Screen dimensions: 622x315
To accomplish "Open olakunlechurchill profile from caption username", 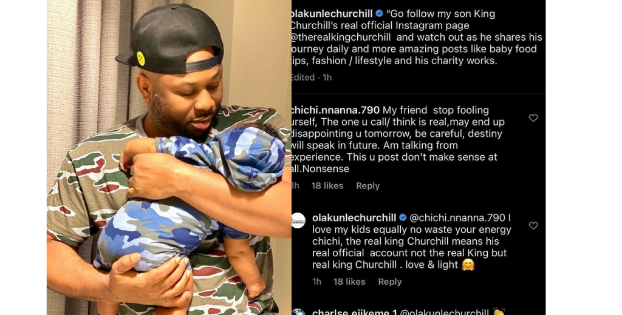I will (332, 14).
